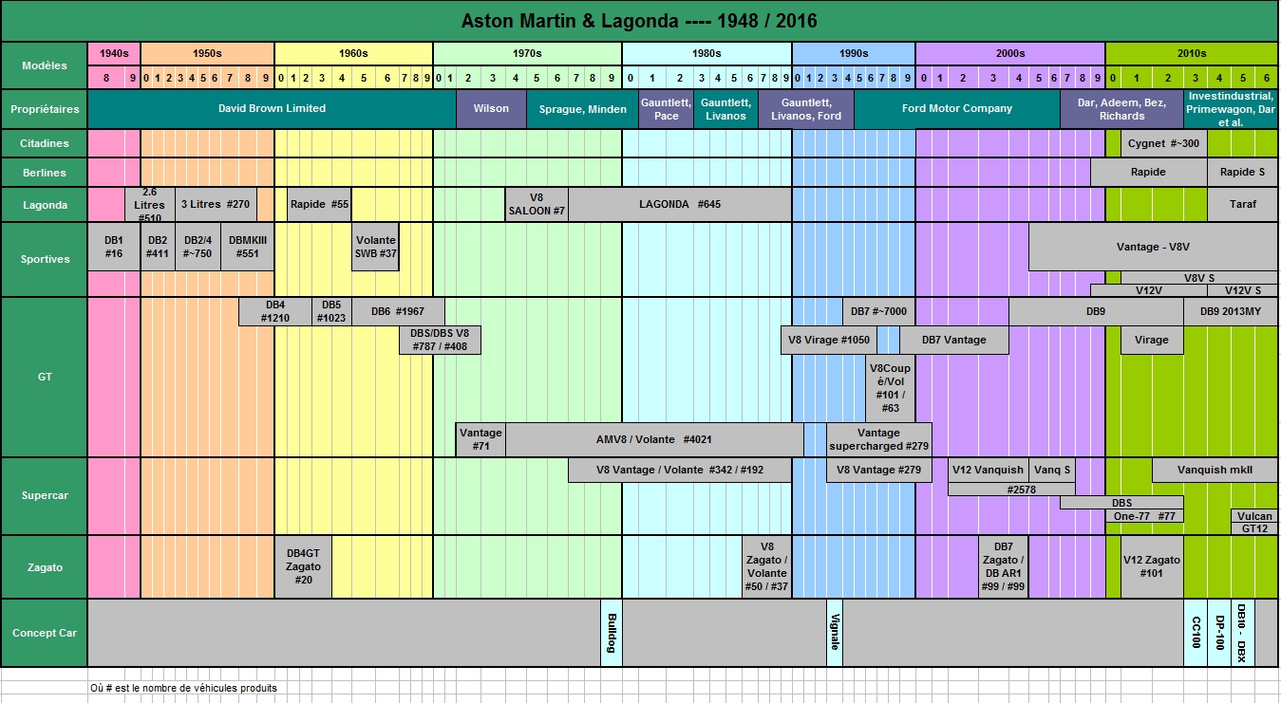The width and height of the screenshot is (1281, 703).
Task: Select the 'Rapide #55' cell
Action: (319, 205)
